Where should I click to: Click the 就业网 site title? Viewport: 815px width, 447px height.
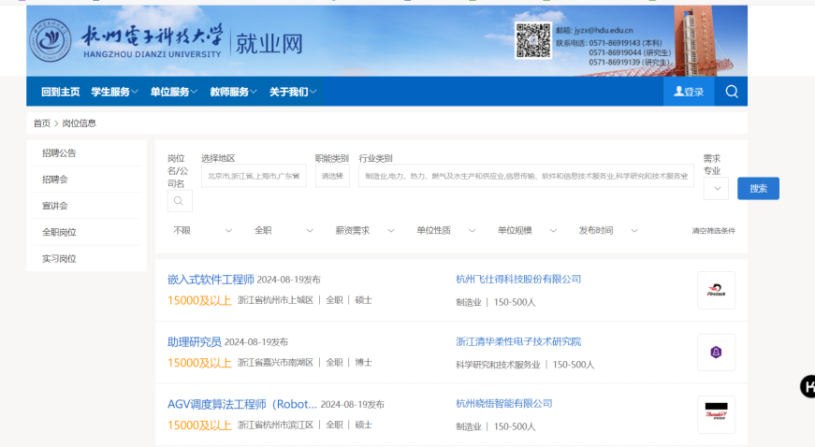[x=269, y=44]
